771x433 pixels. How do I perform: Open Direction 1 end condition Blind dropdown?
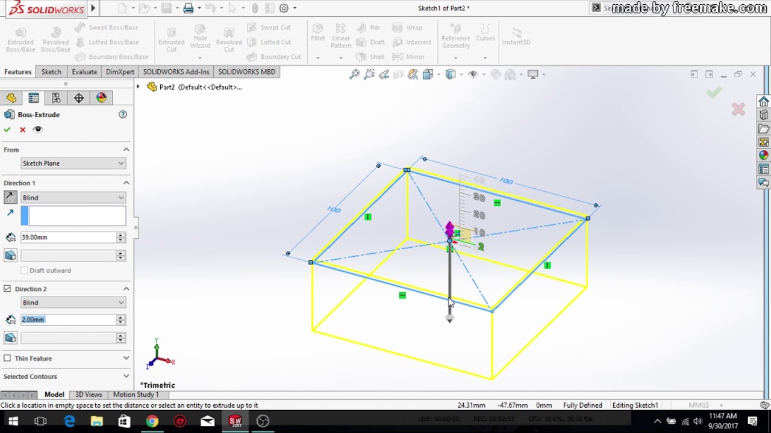(73, 197)
